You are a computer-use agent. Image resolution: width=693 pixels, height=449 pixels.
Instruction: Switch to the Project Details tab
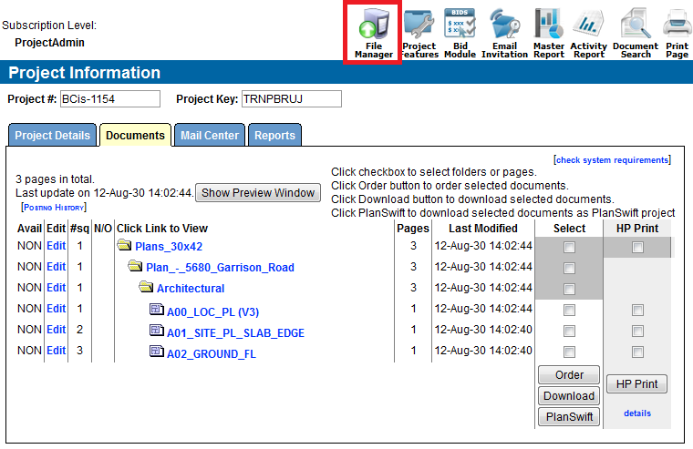(52, 135)
